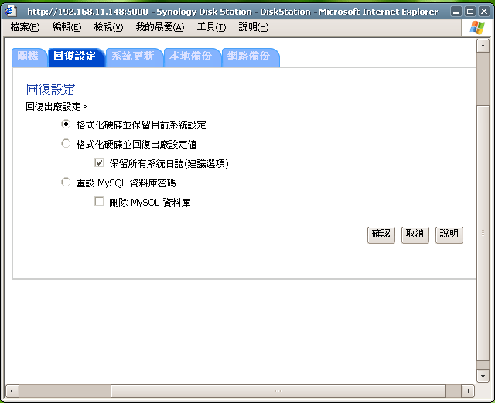This screenshot has width=495, height=403.
Task: Click the horizontal scrollbar thumb
Action: [x=278, y=391]
